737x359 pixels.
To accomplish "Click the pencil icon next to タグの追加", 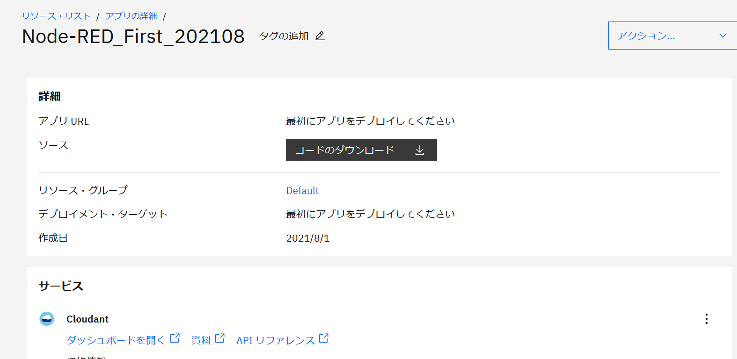I will 320,36.
